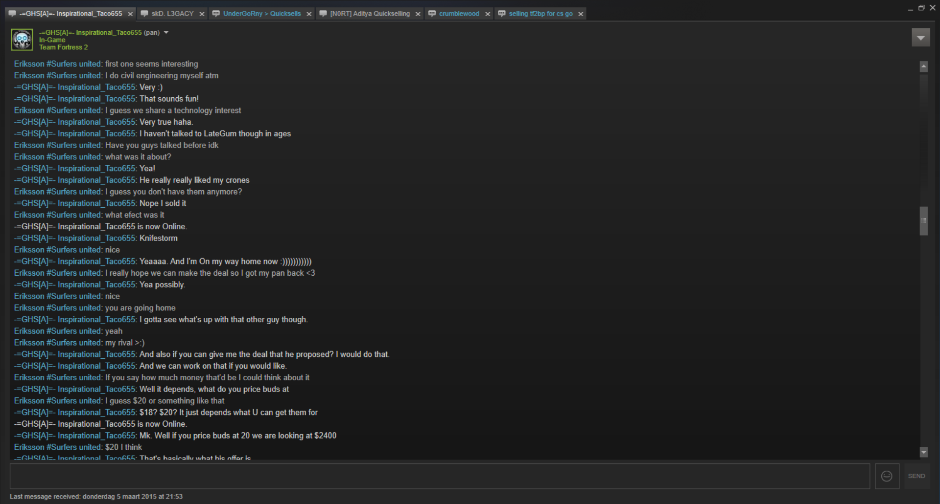
Task: Close the UnderGoRny > Quicksells tab
Action: (x=309, y=14)
